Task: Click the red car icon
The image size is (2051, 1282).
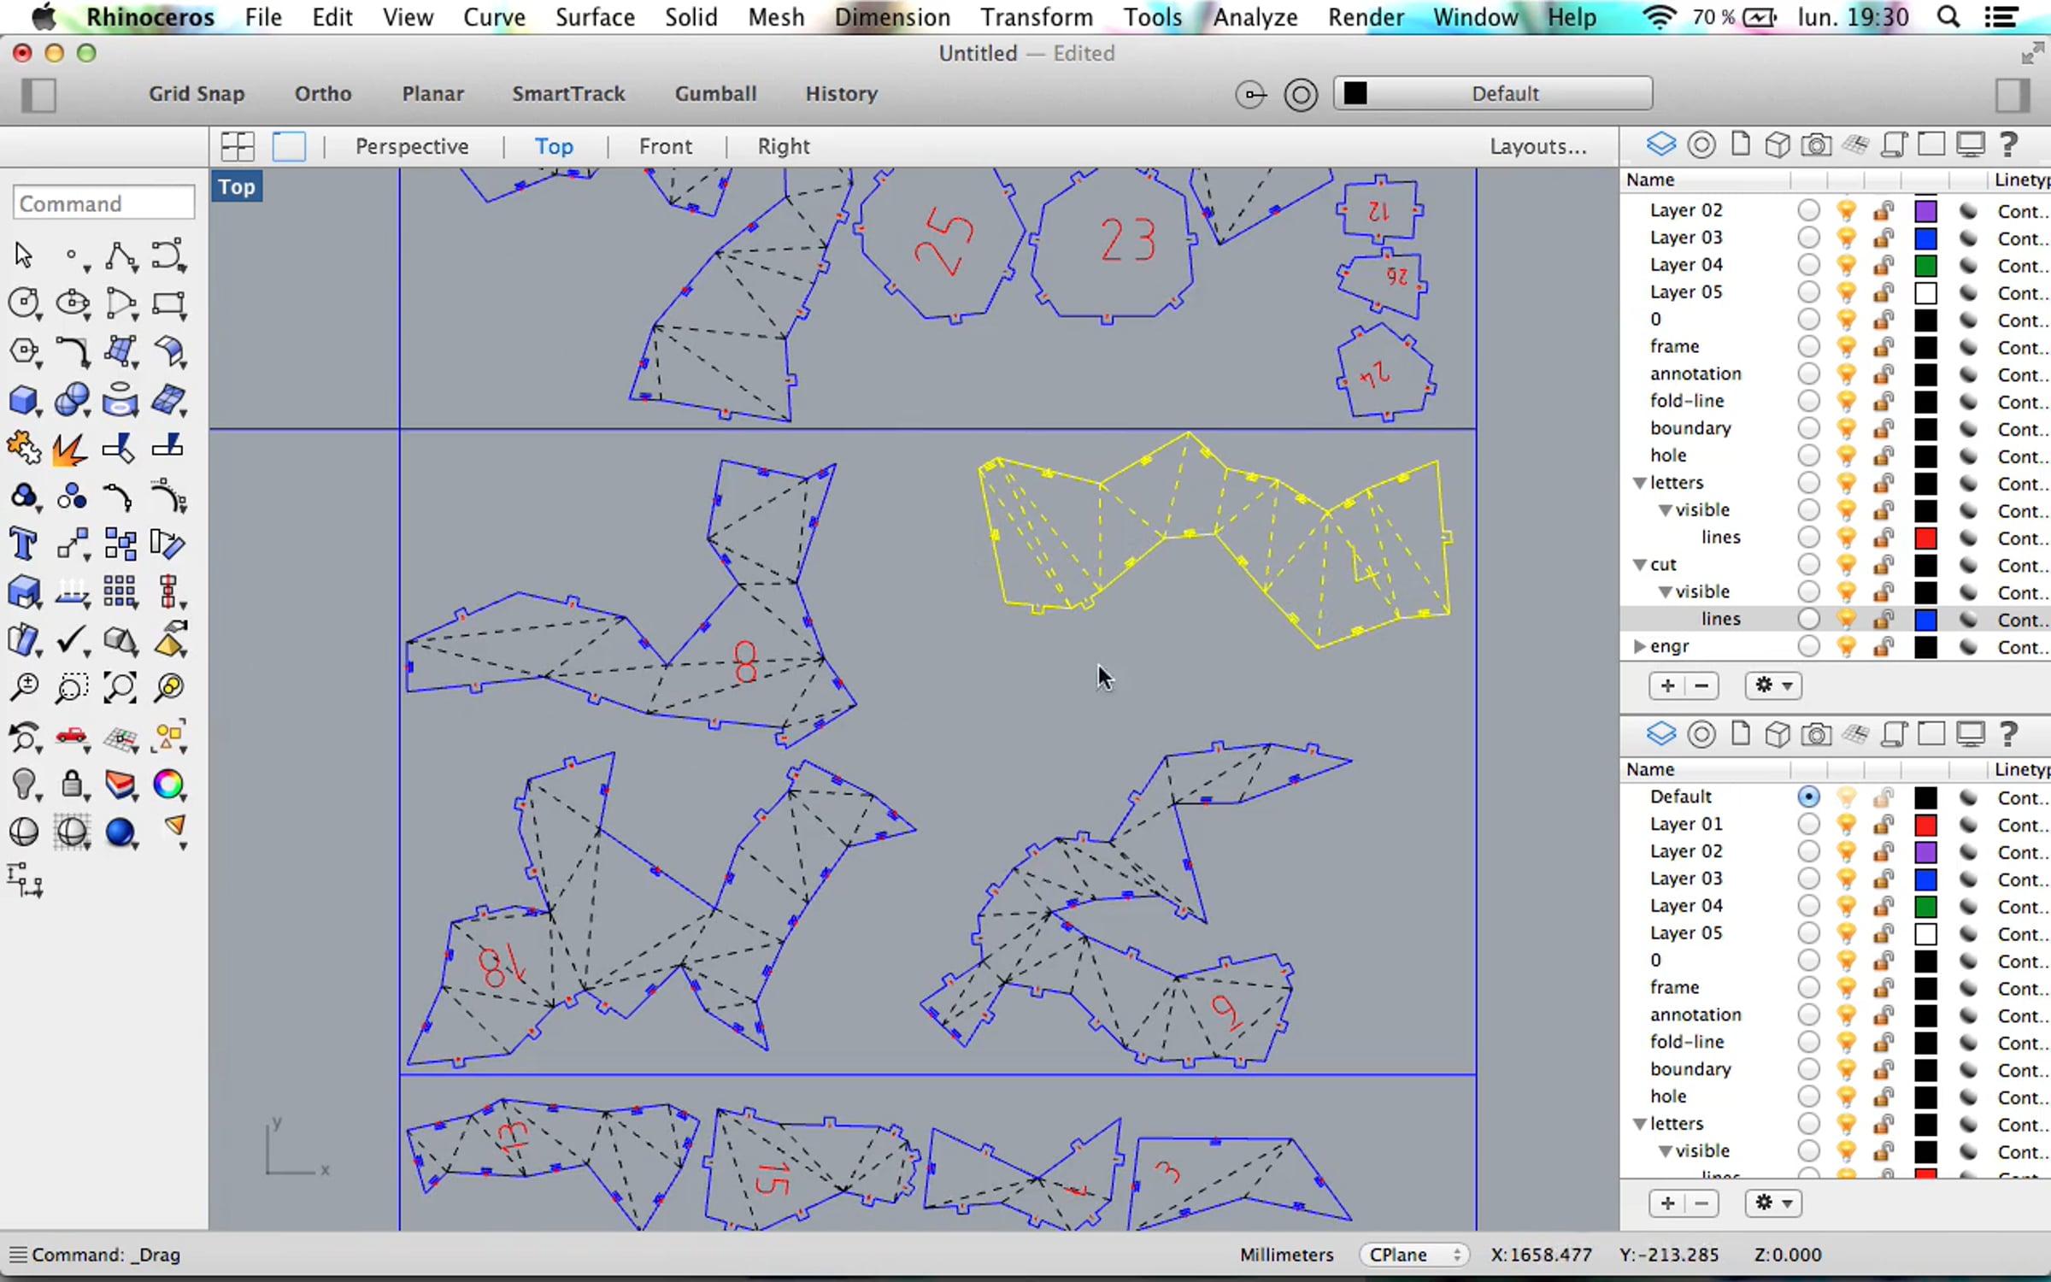Action: click(73, 735)
